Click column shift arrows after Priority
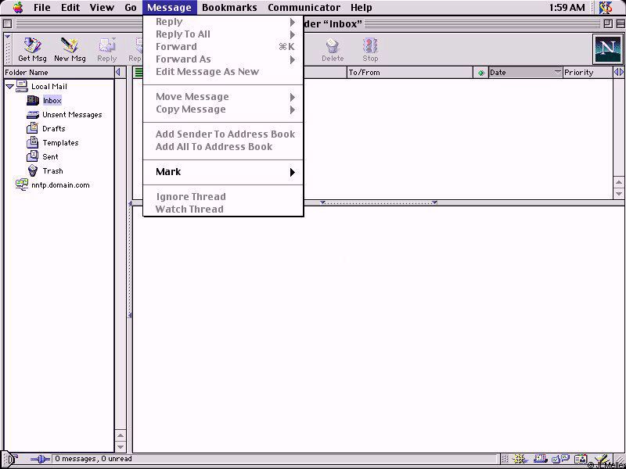This screenshot has width=626, height=469. [619, 72]
